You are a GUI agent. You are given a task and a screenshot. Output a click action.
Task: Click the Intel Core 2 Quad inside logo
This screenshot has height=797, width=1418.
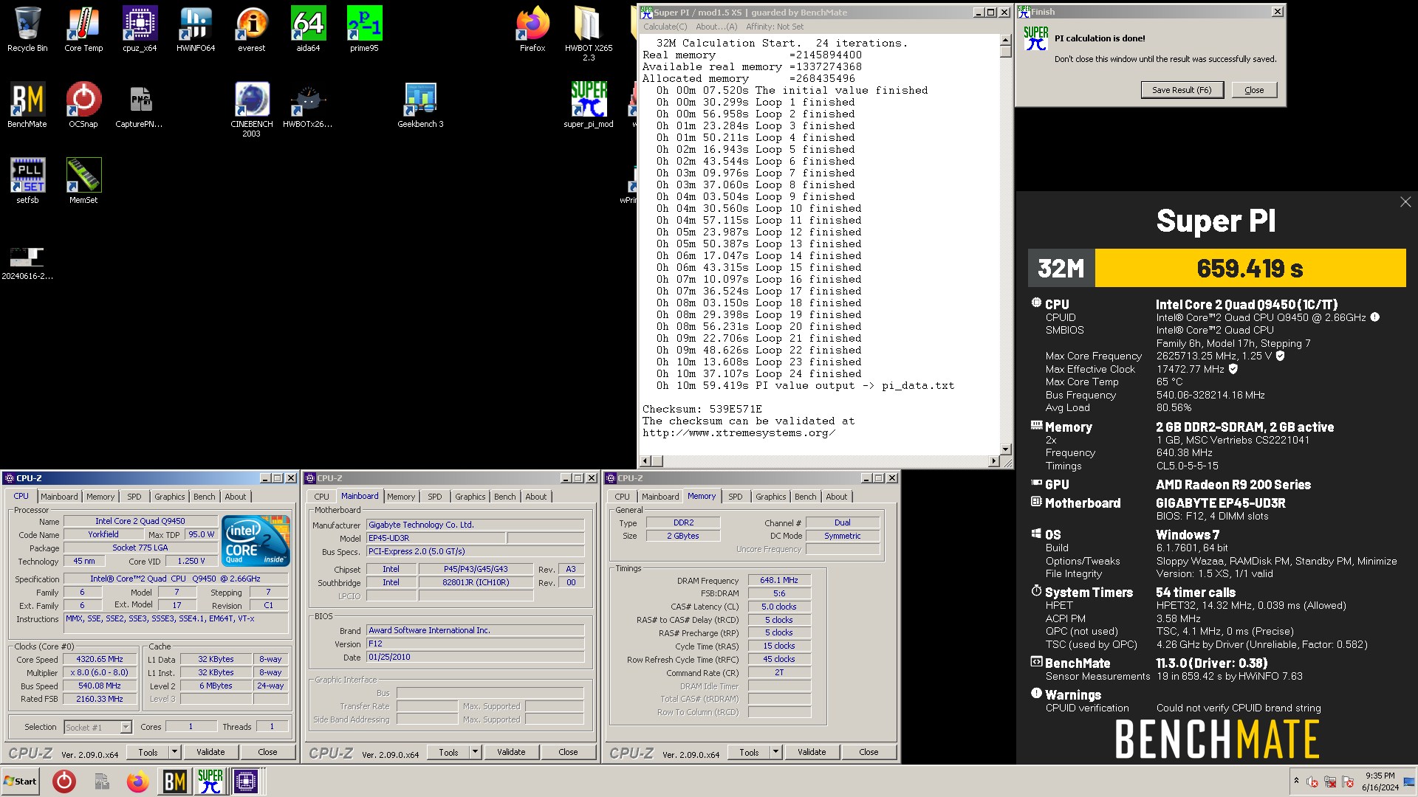tap(256, 541)
